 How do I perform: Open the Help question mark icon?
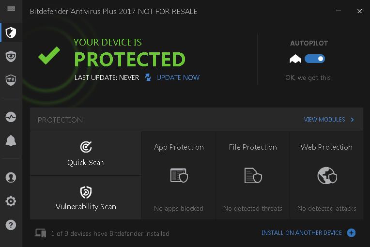(11, 225)
